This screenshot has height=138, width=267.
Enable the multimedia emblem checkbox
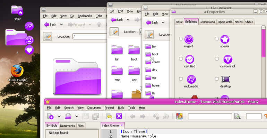point(181,79)
